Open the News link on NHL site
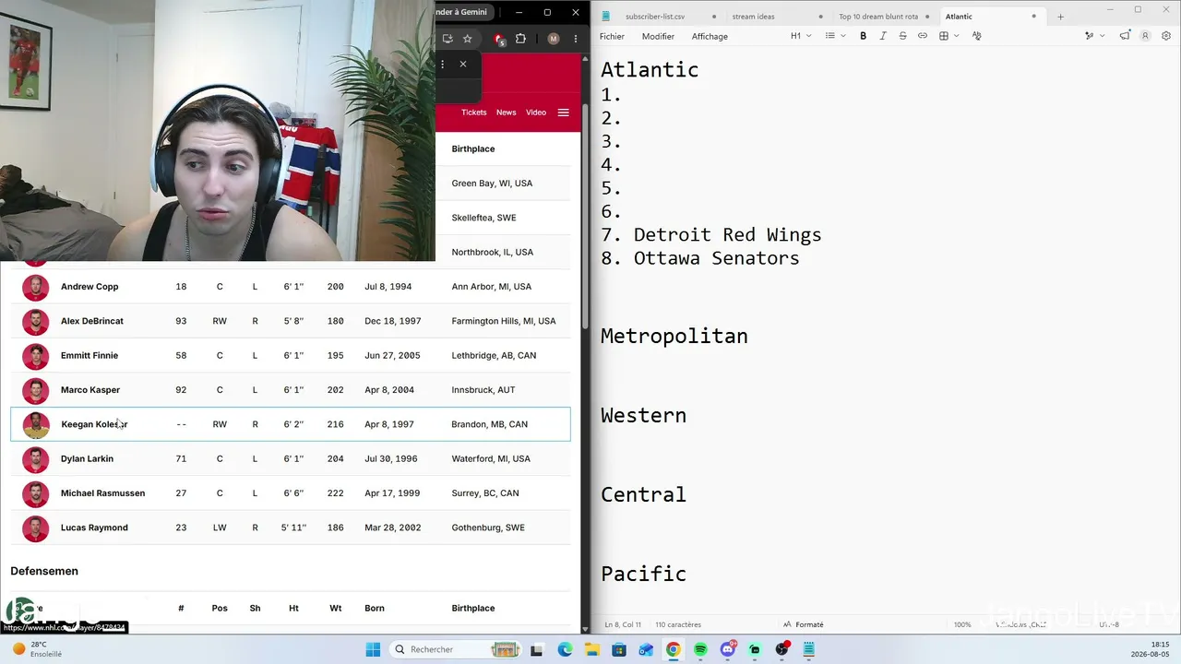Image resolution: width=1181 pixels, height=664 pixels. (x=507, y=113)
